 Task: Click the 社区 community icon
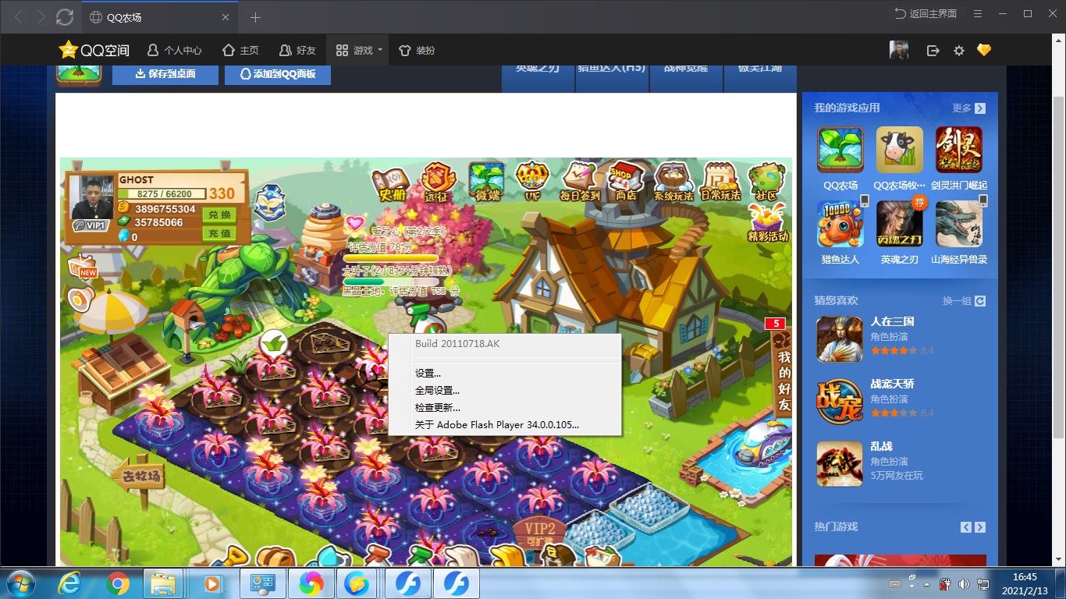pos(766,183)
